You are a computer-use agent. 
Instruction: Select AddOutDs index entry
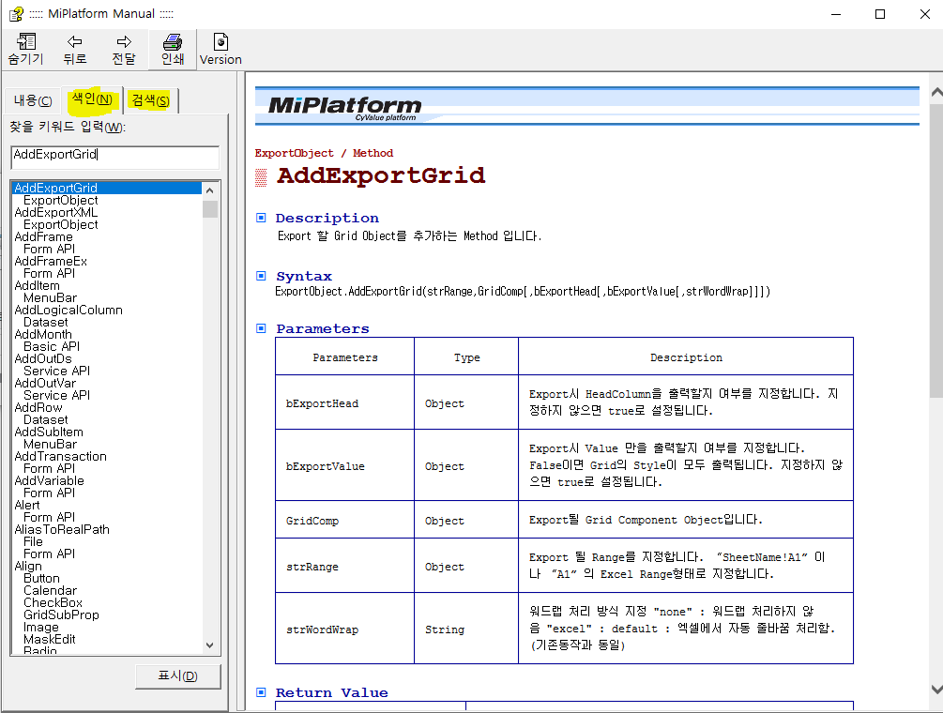[43, 359]
